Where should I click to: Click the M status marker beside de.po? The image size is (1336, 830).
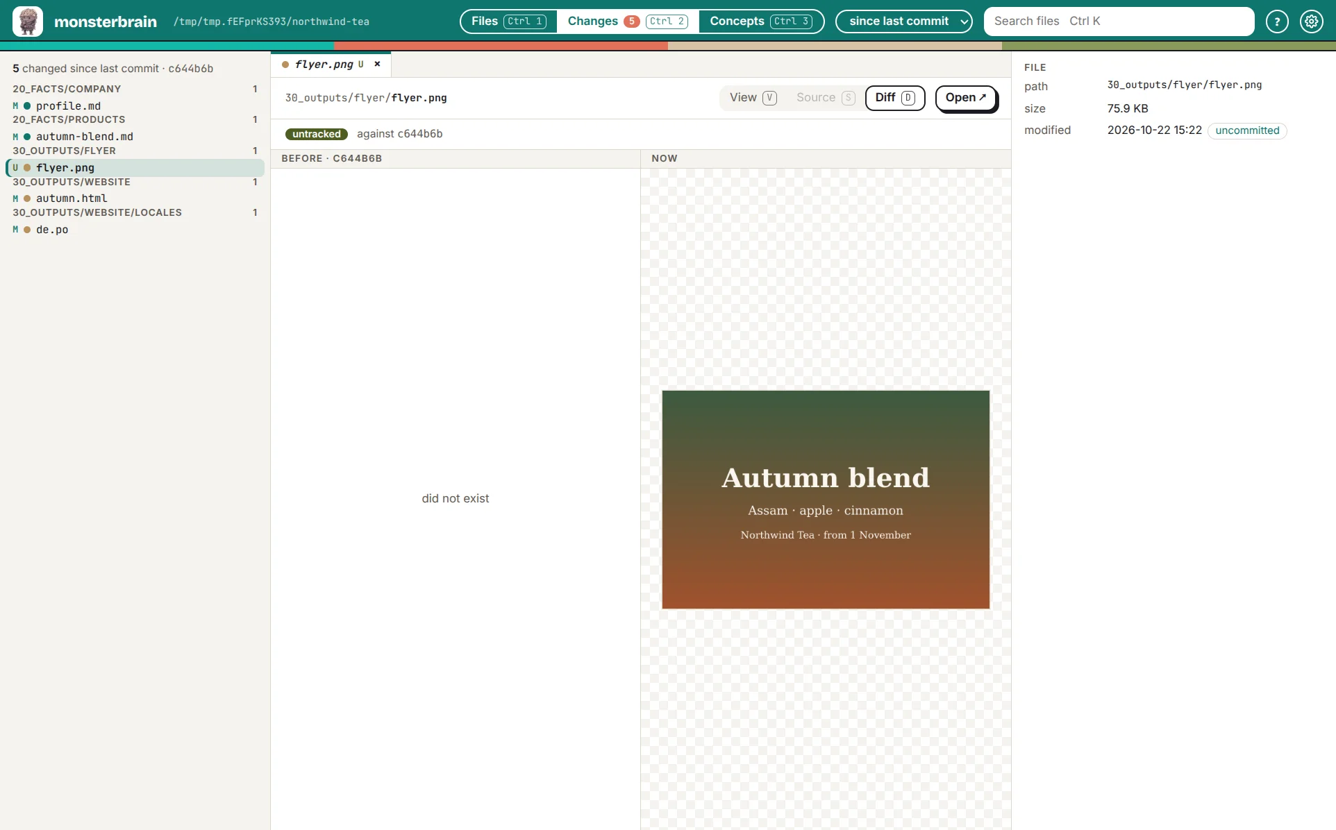click(15, 230)
